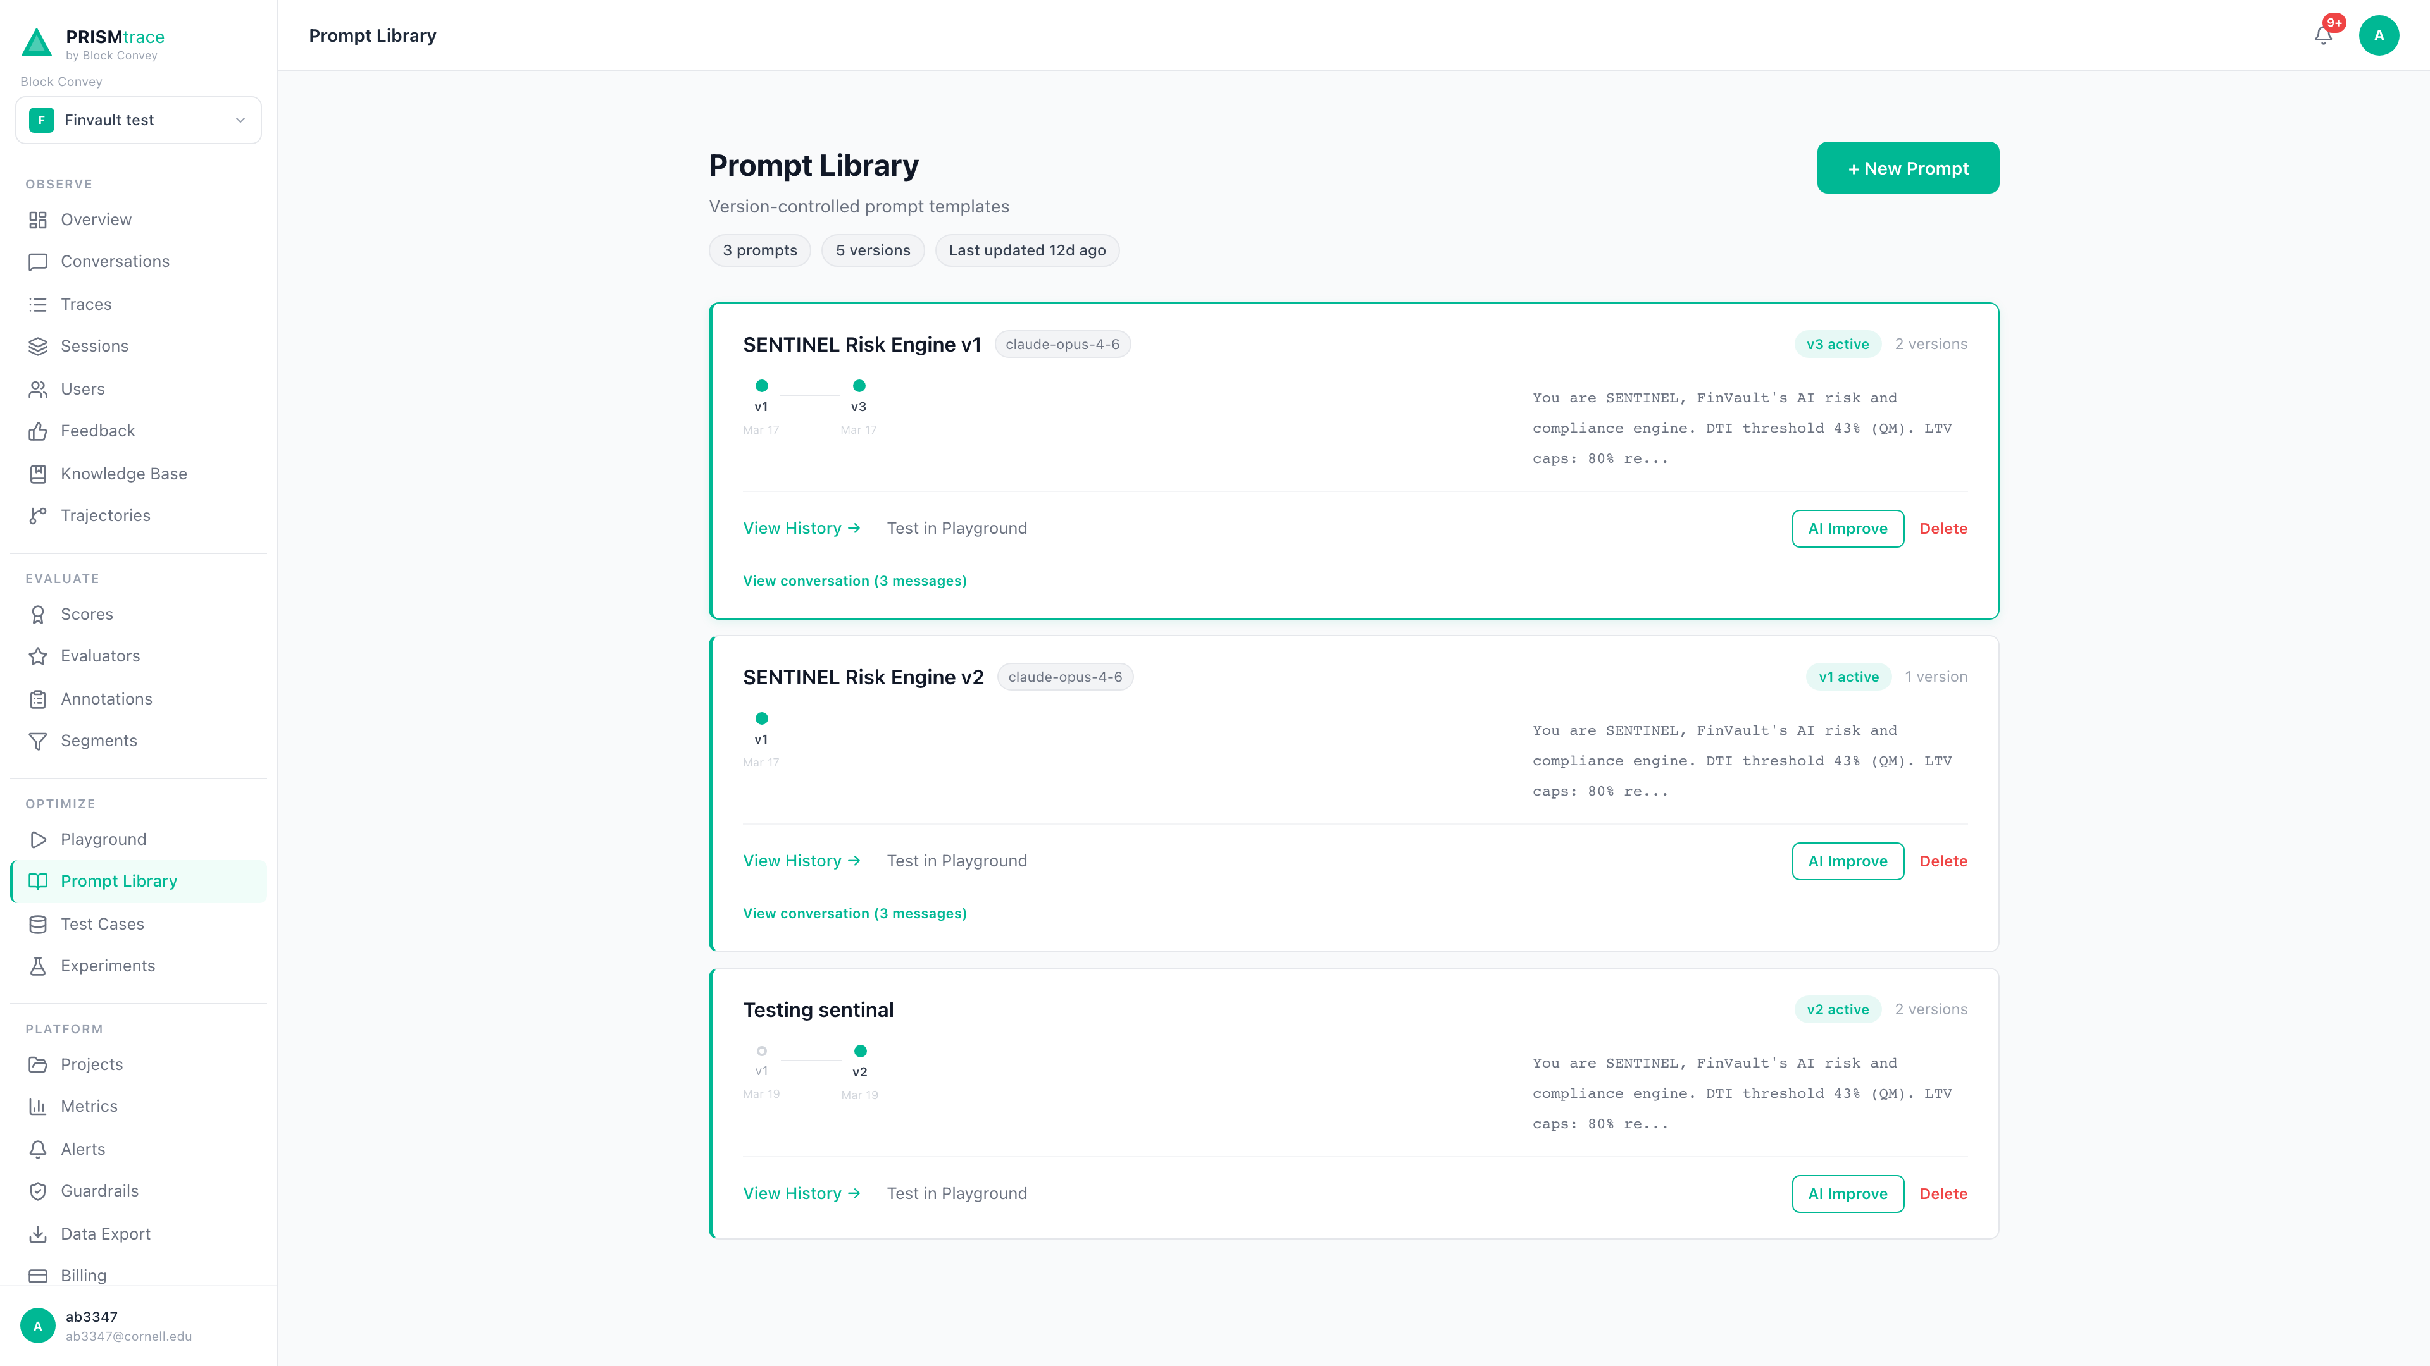
Task: Click the v2 active badge on Testing sentinal
Action: [1836, 1010]
